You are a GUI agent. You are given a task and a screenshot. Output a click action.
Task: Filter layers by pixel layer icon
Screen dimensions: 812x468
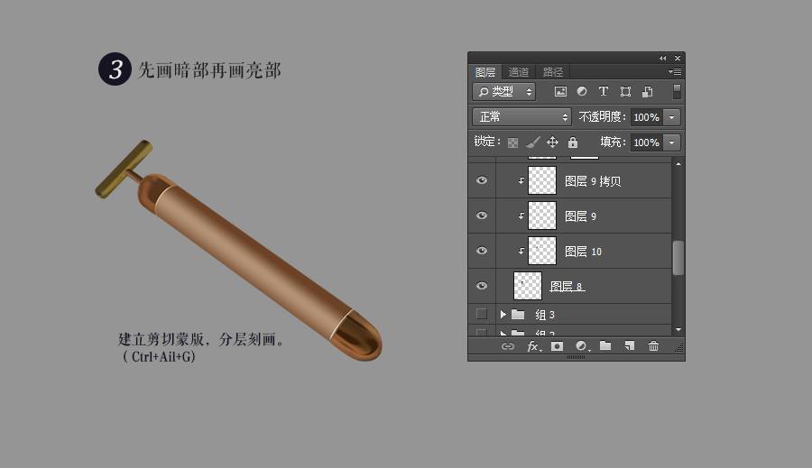(560, 92)
